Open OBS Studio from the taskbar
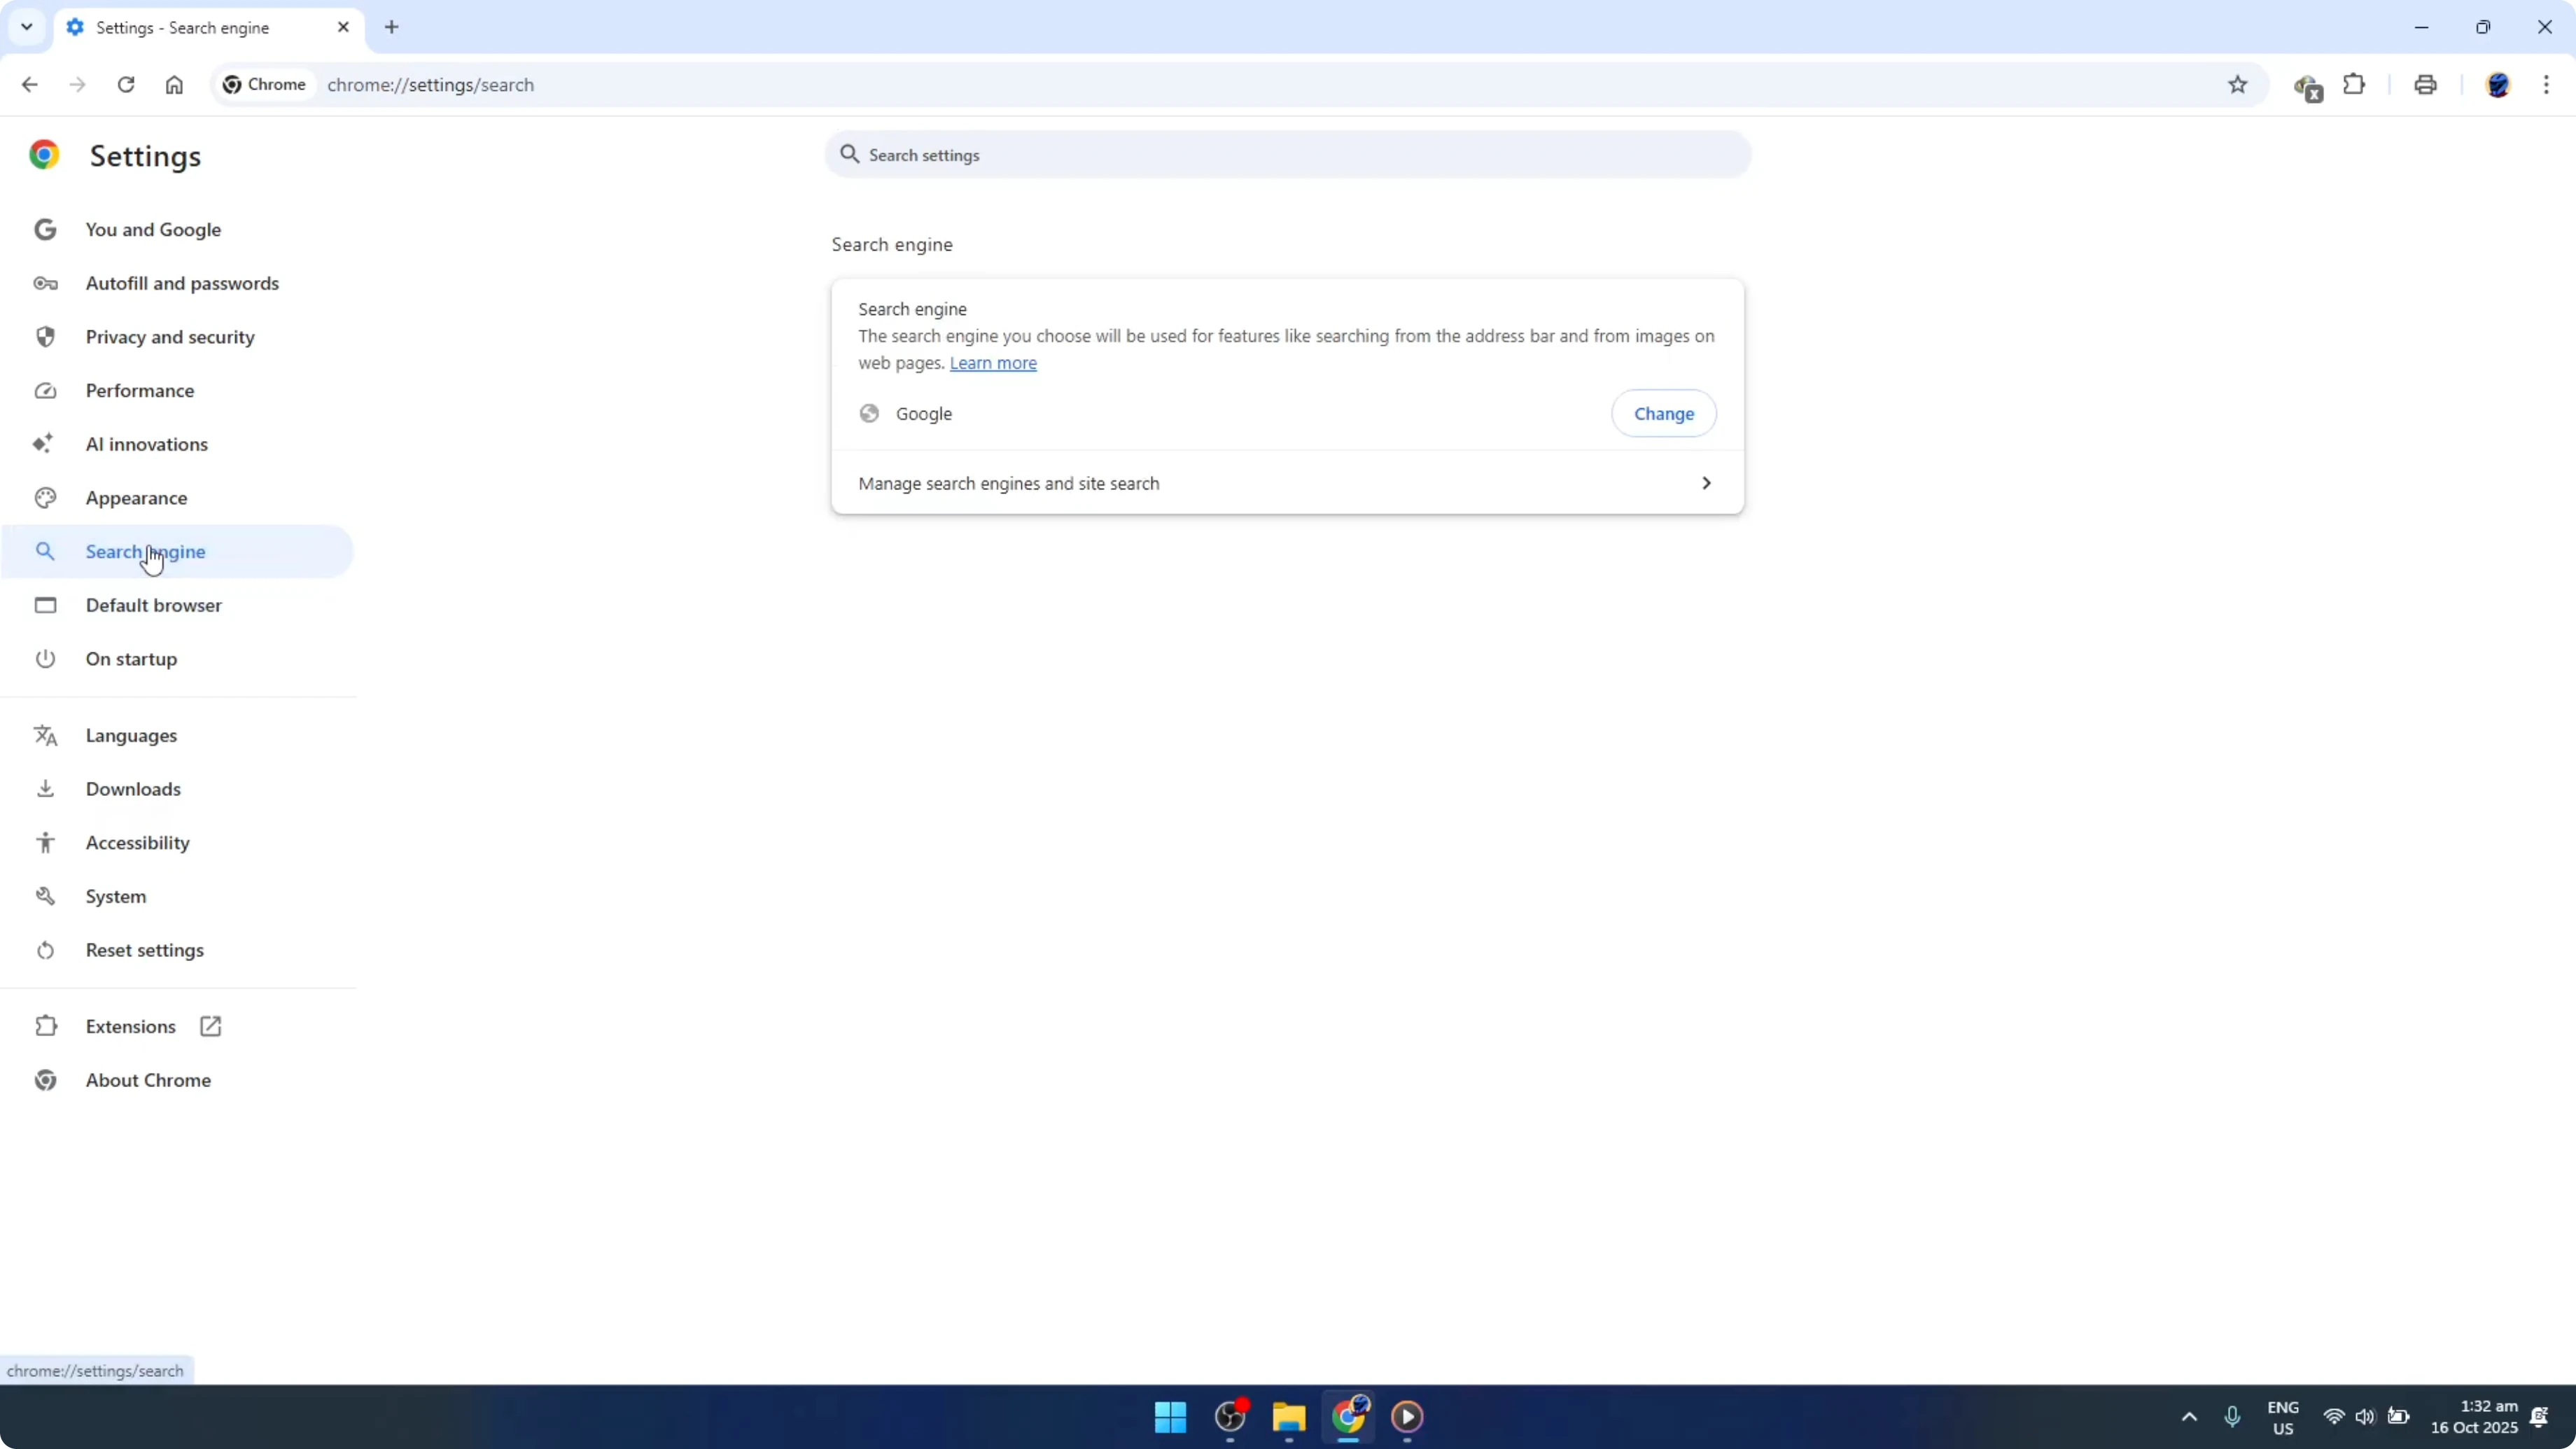This screenshot has width=2576, height=1449. click(x=1230, y=1418)
